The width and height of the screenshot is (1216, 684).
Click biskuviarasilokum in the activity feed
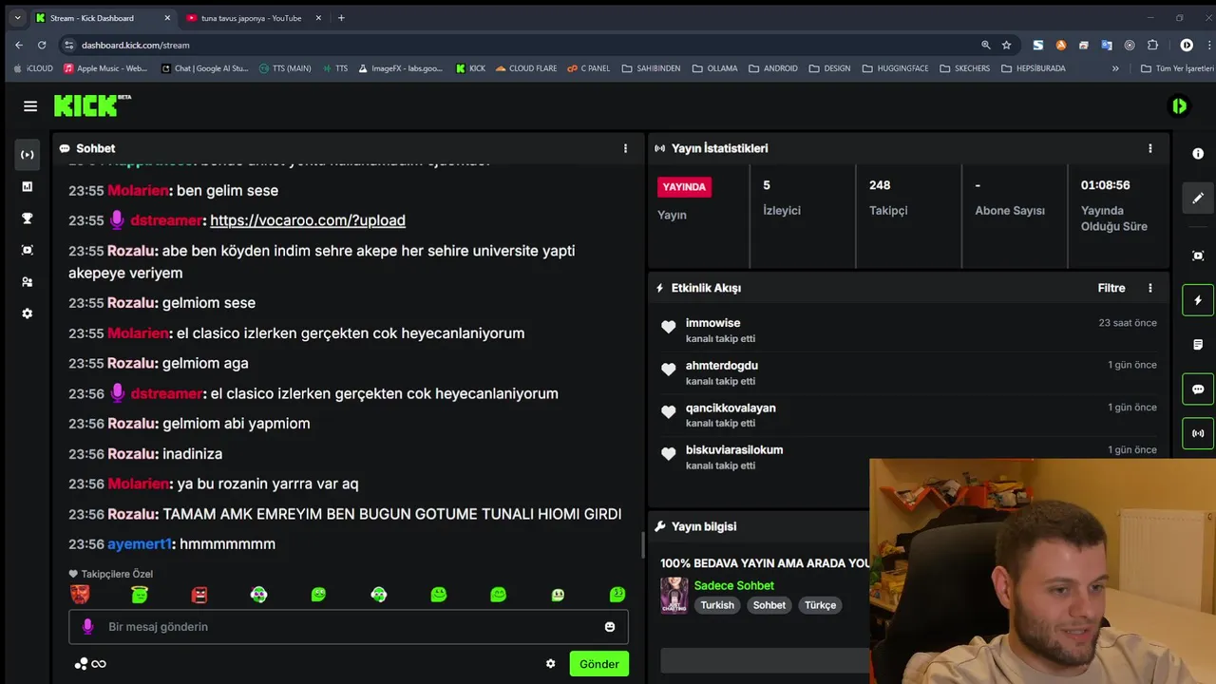734,450
